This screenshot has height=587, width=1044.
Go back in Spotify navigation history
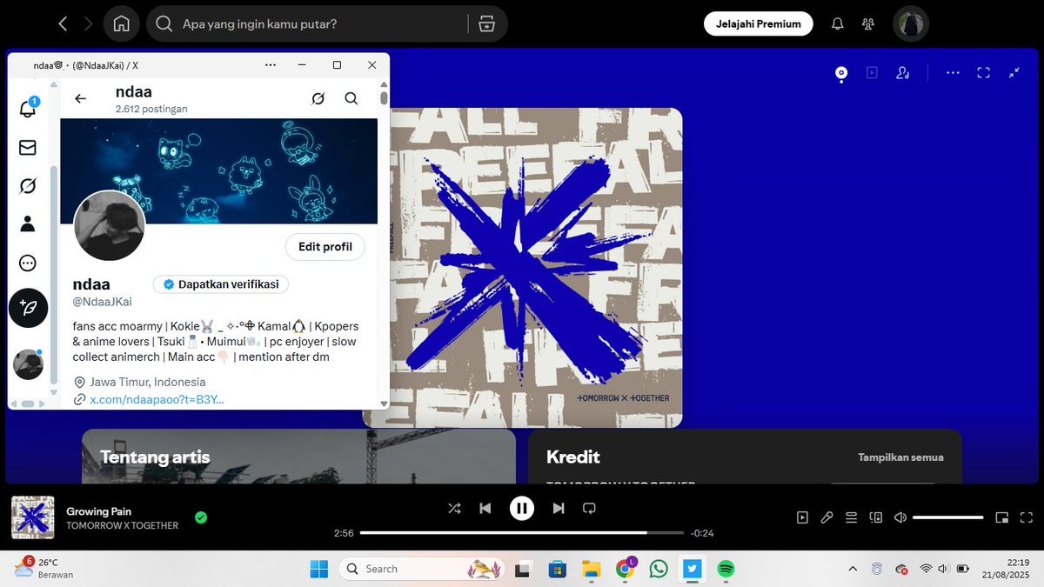tap(63, 24)
